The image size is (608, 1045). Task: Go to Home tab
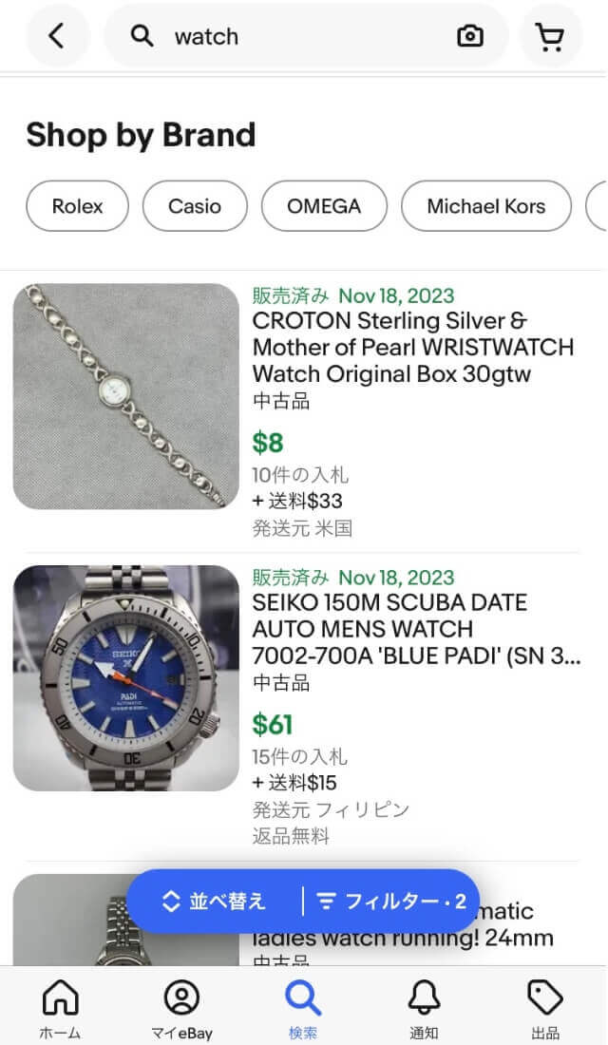tap(60, 1009)
